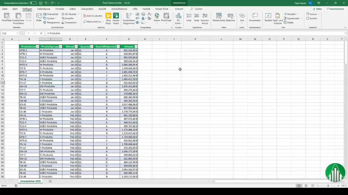Open the Entwurf table tools tab
This screenshot has height=195, width=348.
coord(179,9)
